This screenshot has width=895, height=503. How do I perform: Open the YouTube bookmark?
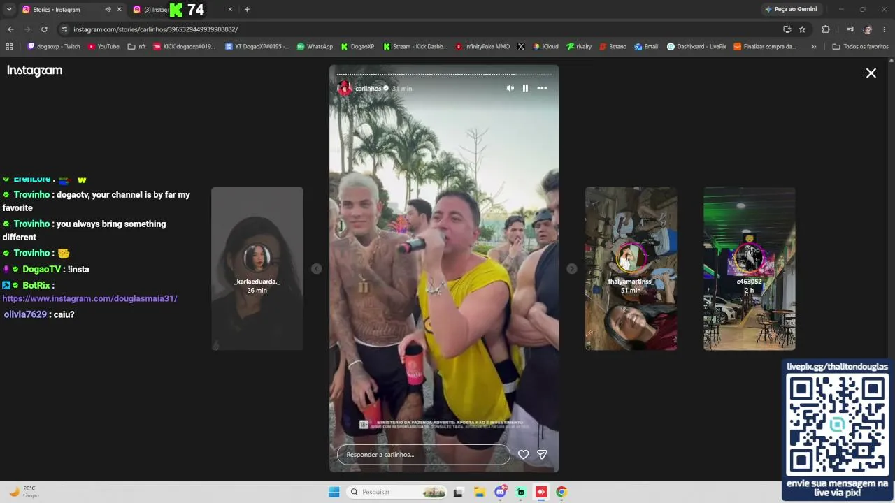coord(103,47)
